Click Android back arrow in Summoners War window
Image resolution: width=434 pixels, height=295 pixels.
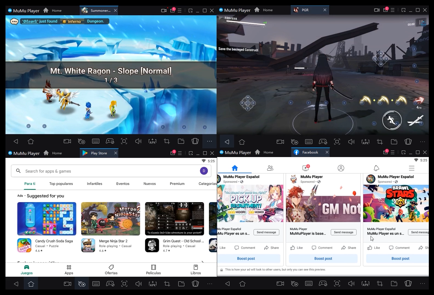16,141
